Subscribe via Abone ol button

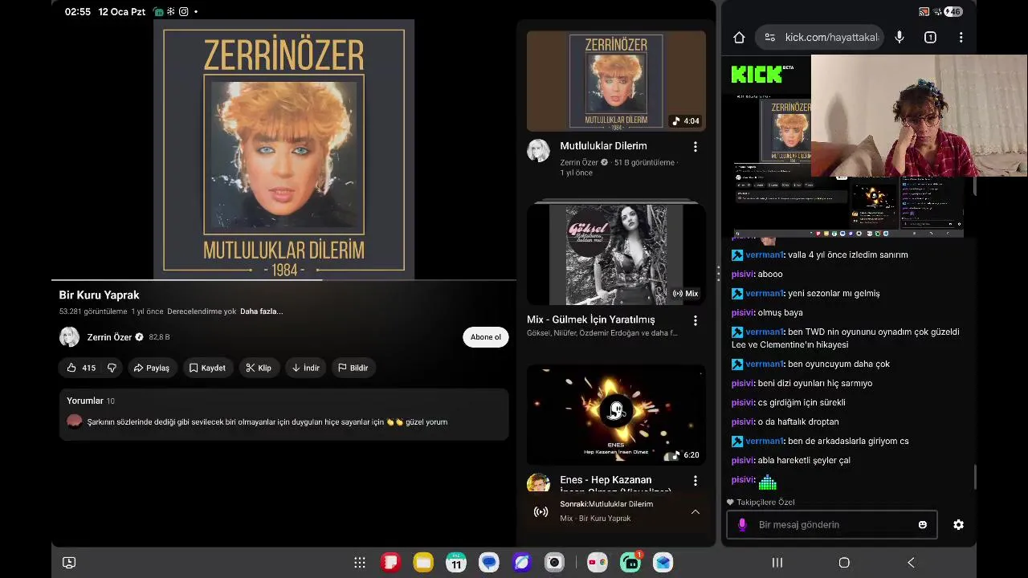point(485,337)
